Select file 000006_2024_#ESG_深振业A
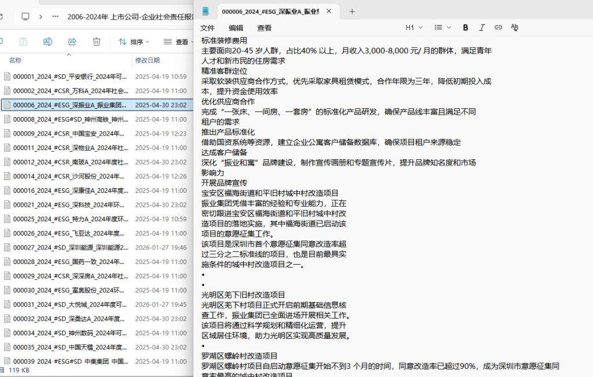The width and height of the screenshot is (593, 377). point(97,105)
